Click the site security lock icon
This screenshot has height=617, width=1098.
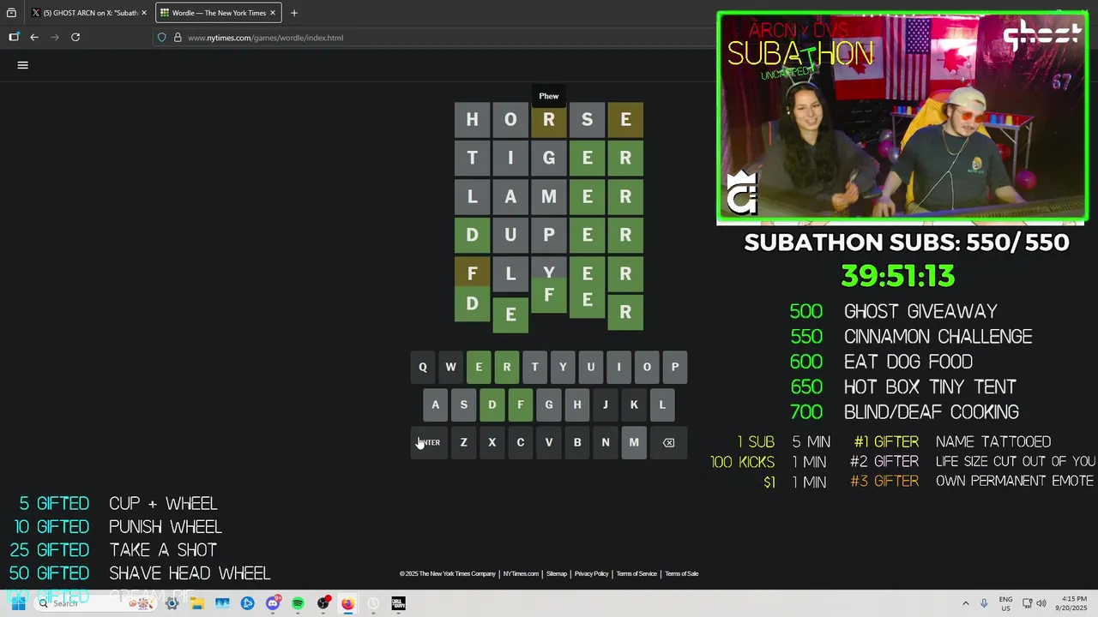click(x=178, y=38)
